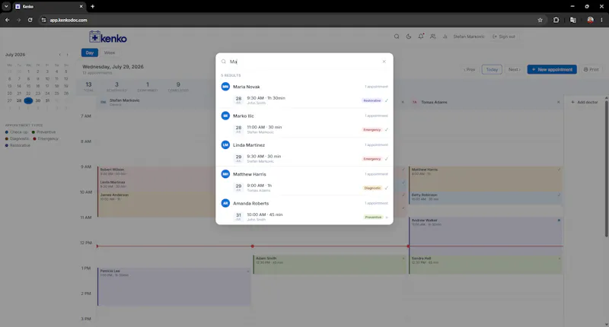Screen dimensions: 609x327
Task: Open the patients icon in the header
Action: [x=432, y=37]
